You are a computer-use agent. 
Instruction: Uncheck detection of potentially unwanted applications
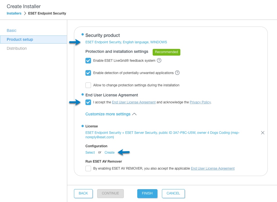coord(88,73)
